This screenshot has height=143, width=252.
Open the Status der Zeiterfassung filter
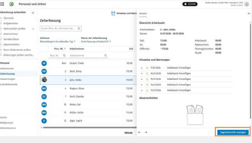tap(95, 41)
